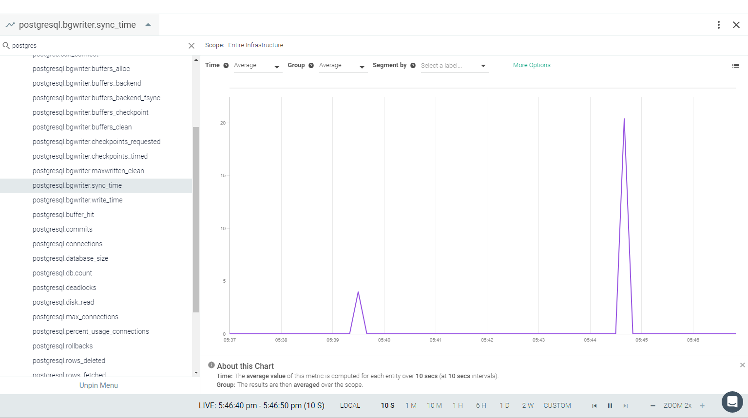Zoom out the time range

tap(653, 406)
